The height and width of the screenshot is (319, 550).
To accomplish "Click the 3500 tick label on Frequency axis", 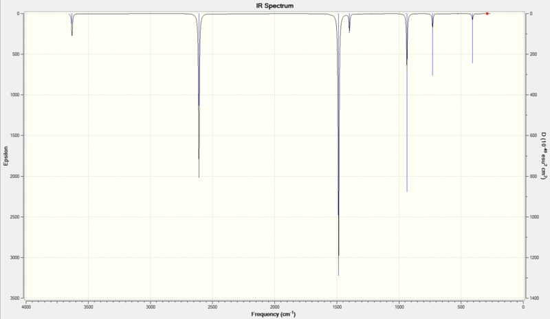I will [88, 307].
